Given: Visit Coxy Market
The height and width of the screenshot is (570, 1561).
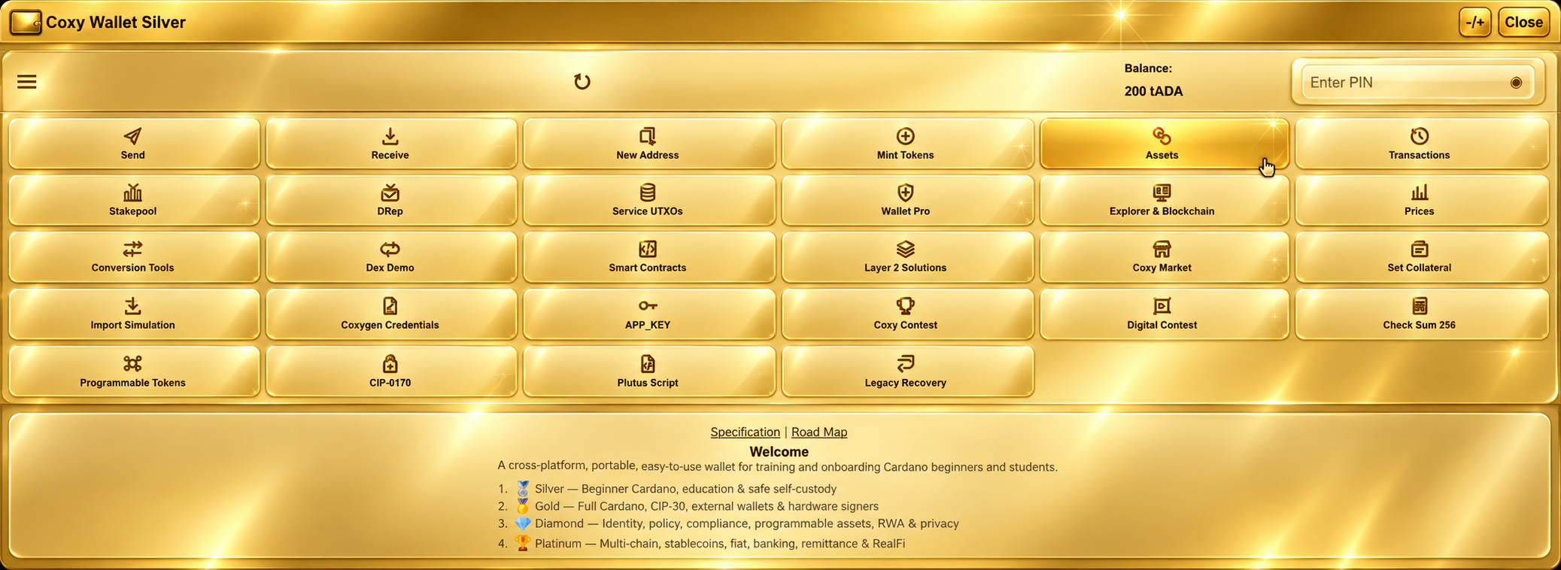Looking at the screenshot, I should pos(1164,257).
